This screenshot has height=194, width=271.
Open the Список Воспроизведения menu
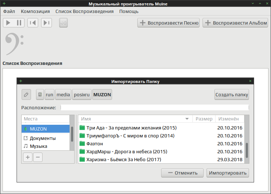click(x=84, y=12)
